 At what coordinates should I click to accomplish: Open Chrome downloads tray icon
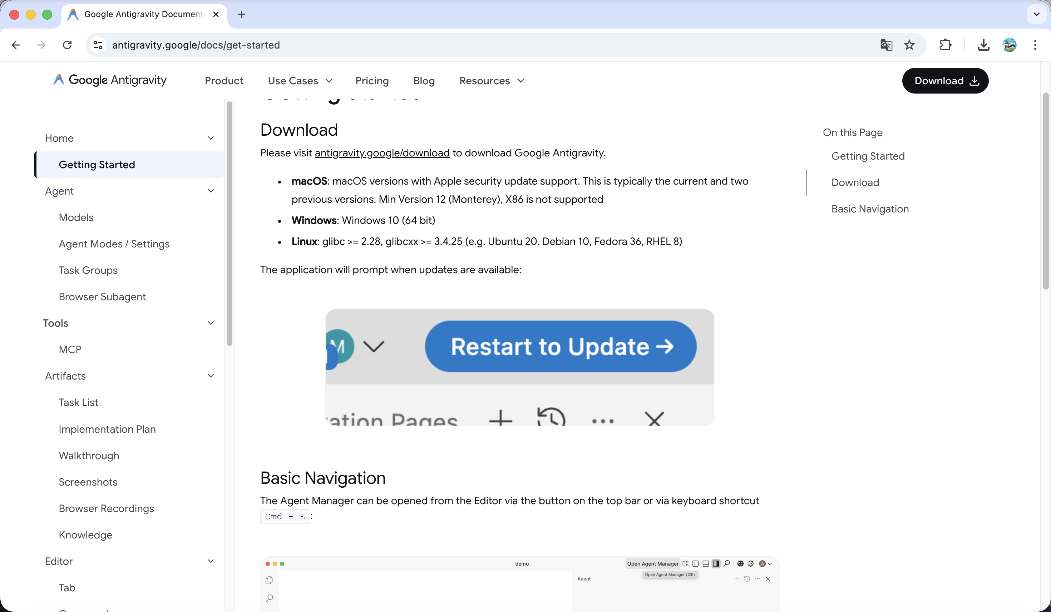click(x=983, y=45)
